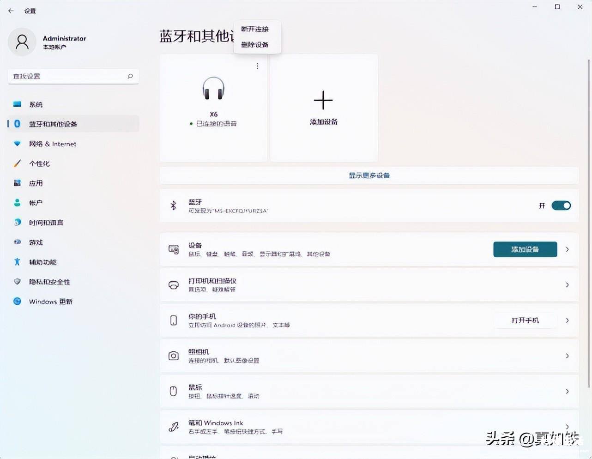Viewport: 592px width, 459px height.
Task: Open the Administrator account avatar
Action: point(22,42)
